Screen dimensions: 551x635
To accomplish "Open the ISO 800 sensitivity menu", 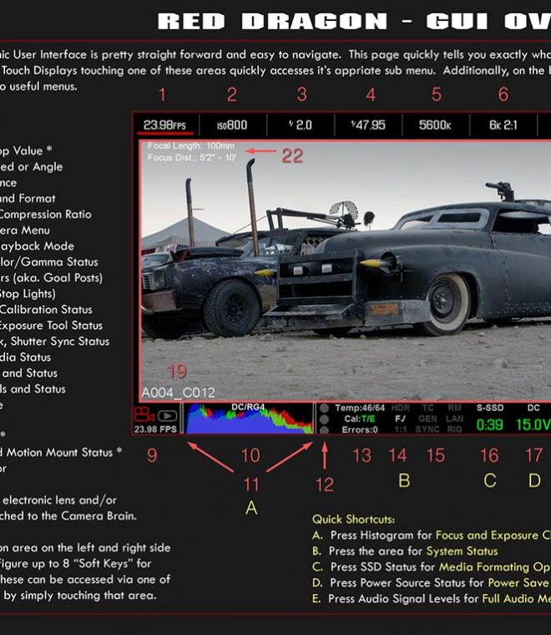I will tap(232, 125).
